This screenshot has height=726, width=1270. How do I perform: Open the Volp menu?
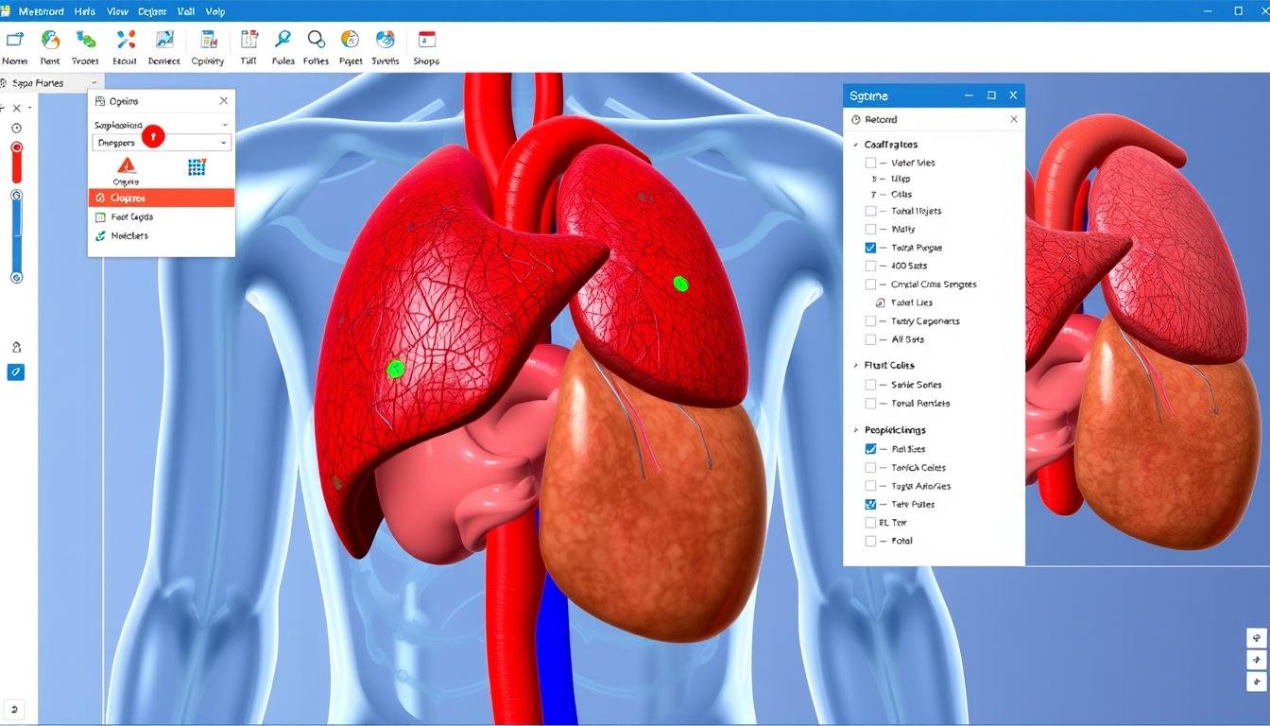pos(215,11)
